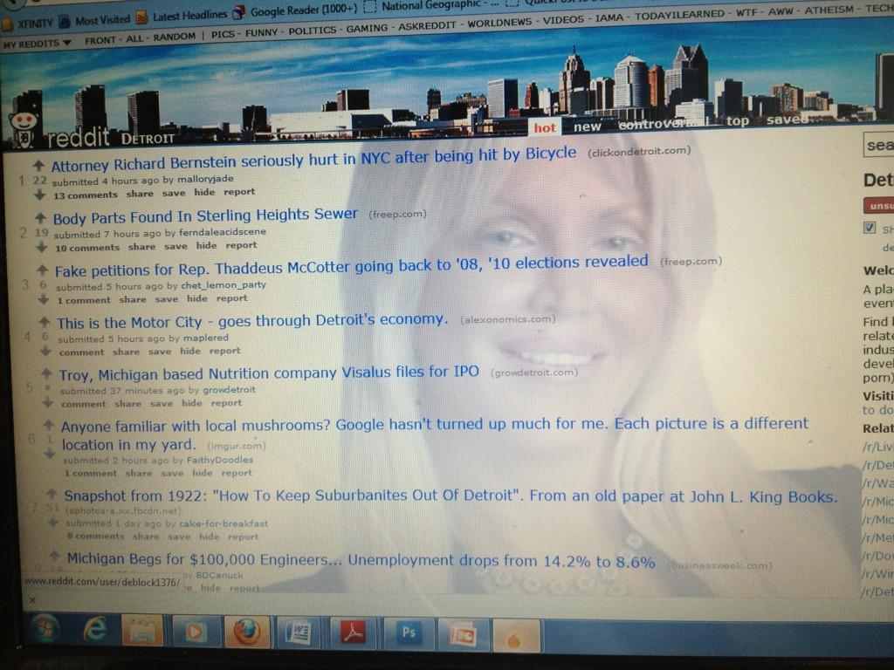Viewport: 894px width, 670px height.
Task: Upvote the Snapshot from 1922 post
Action: coord(52,494)
